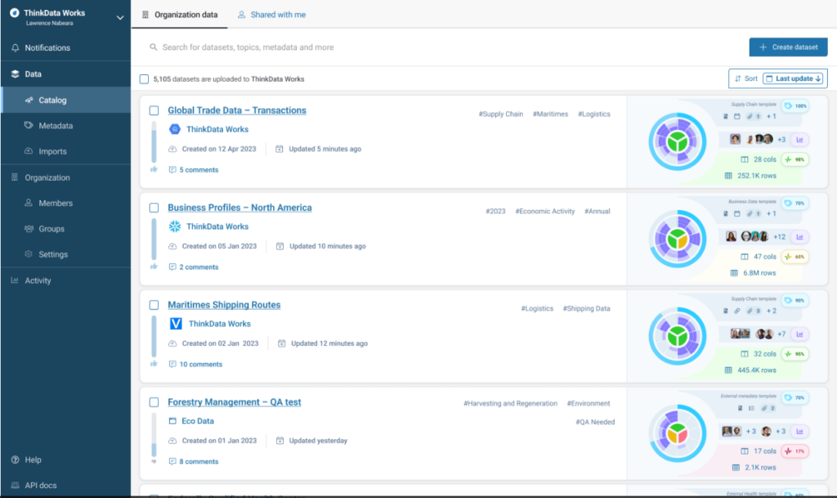Open the analytics chart icon on Global Trade card

point(799,139)
